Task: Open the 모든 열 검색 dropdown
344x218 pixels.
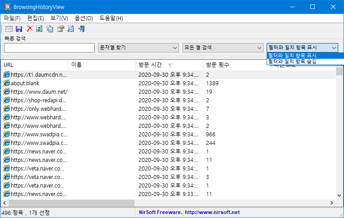Action: pyautogui.click(x=223, y=48)
